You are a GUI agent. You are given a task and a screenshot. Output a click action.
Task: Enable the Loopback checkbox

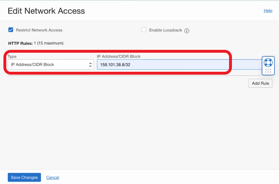point(144,30)
